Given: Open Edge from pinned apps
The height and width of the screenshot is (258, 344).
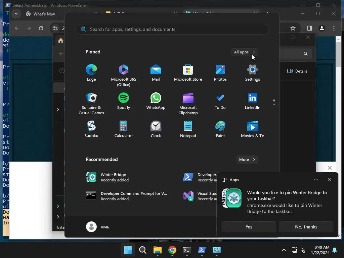Looking at the screenshot, I should pyautogui.click(x=91, y=73).
